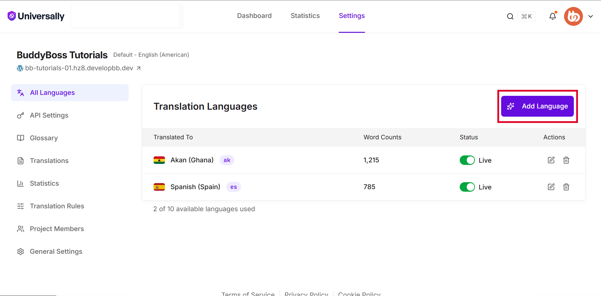Click the 'Actions' column header
The height and width of the screenshot is (296, 601).
pyautogui.click(x=554, y=137)
